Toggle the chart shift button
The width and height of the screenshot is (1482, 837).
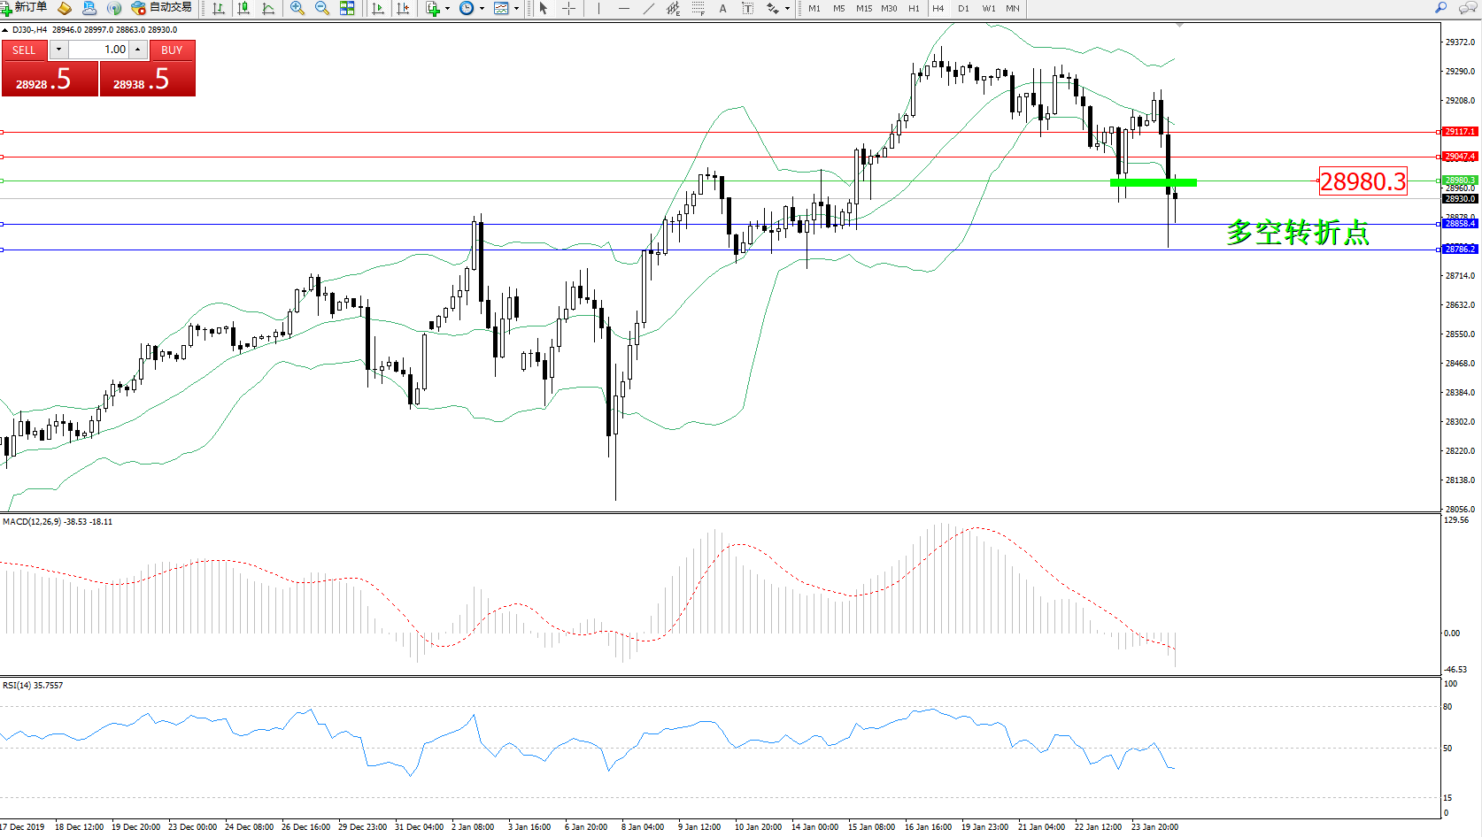pos(404,8)
